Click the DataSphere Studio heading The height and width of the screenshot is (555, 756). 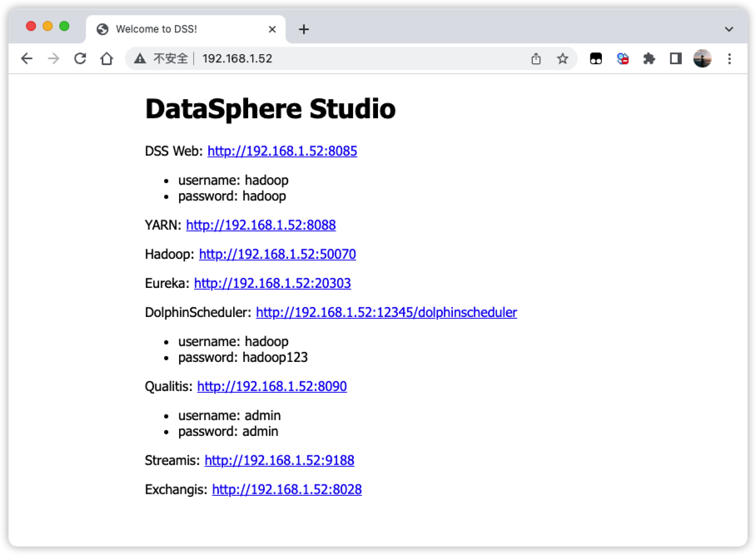(x=270, y=109)
